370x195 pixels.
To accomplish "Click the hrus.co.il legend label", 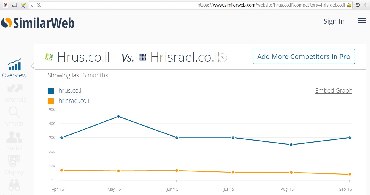I will pyautogui.click(x=71, y=91).
